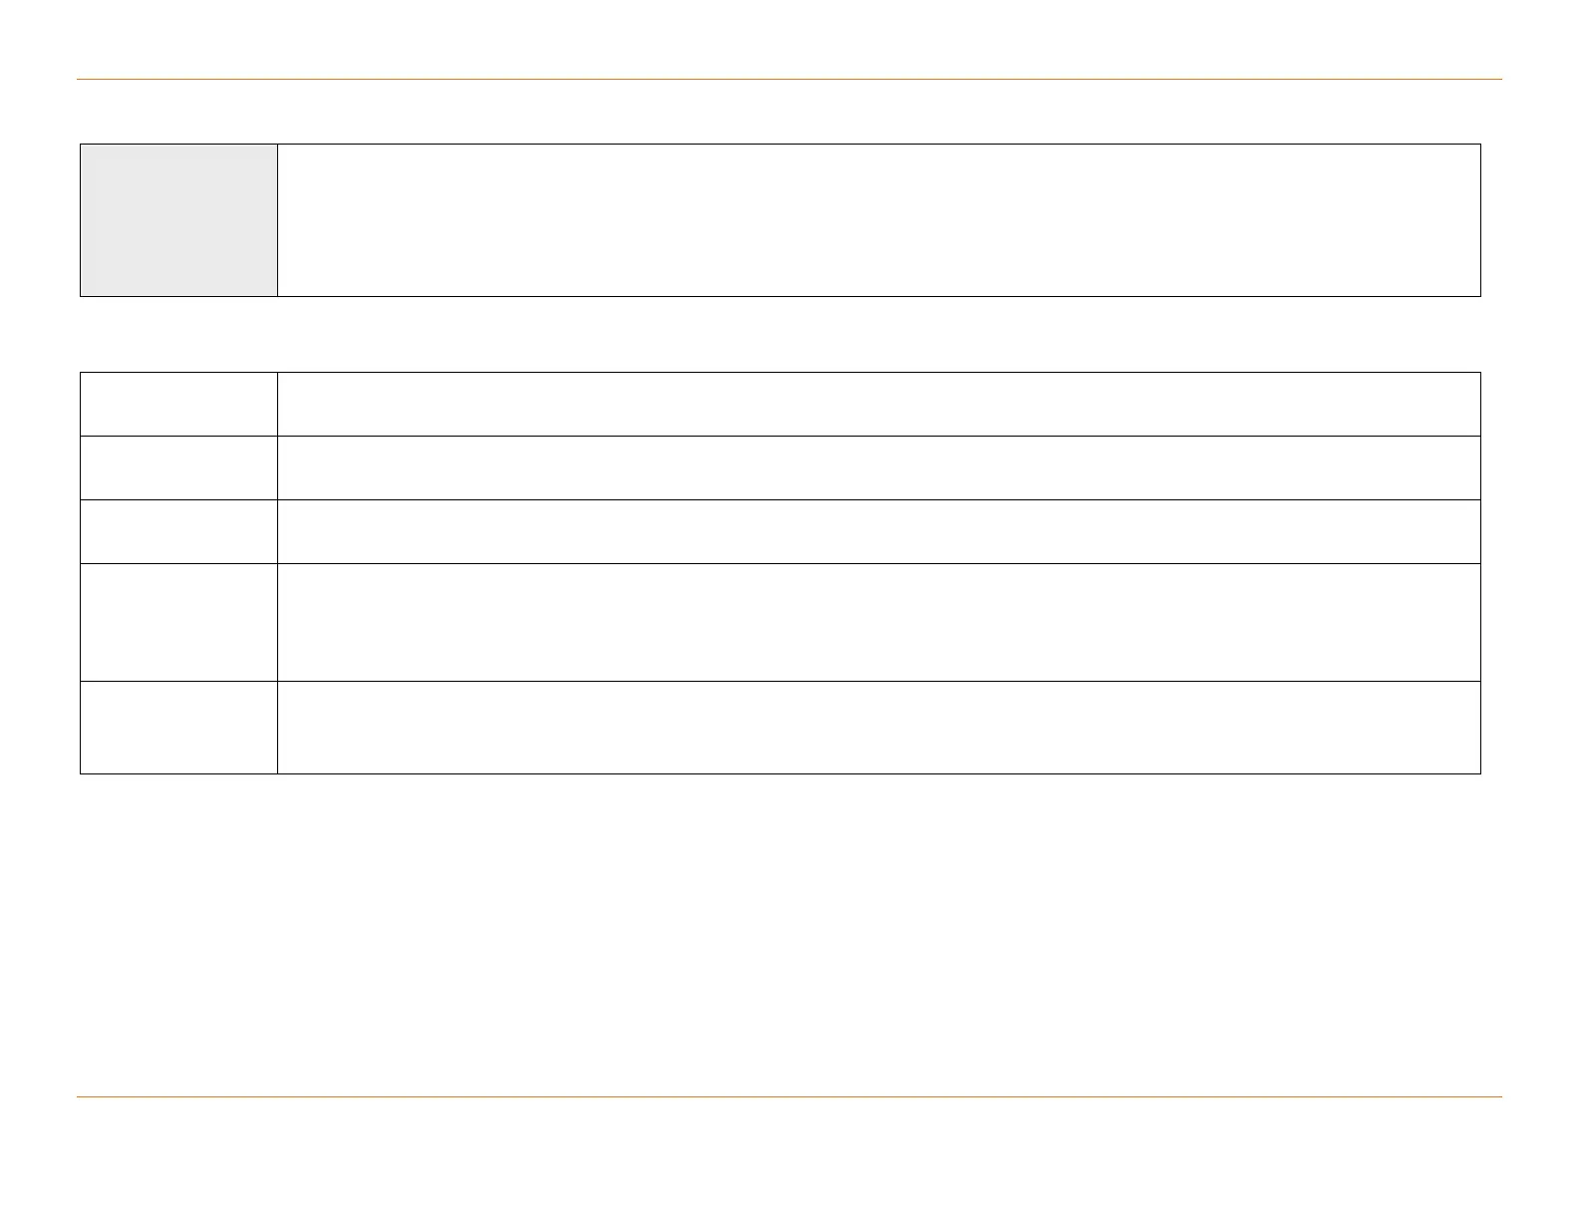Click the second row's right cell in the lower table
1579x1220 pixels.
878,467
